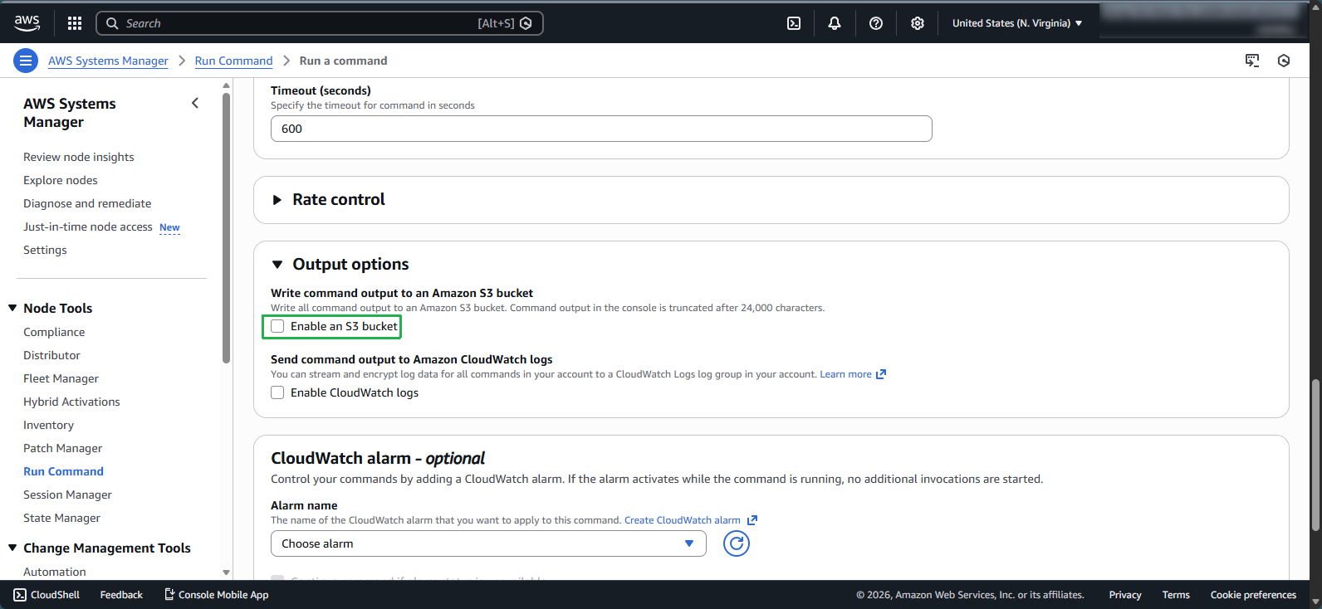Open Compliance in Node Tools
Image resolution: width=1322 pixels, height=609 pixels.
point(54,332)
